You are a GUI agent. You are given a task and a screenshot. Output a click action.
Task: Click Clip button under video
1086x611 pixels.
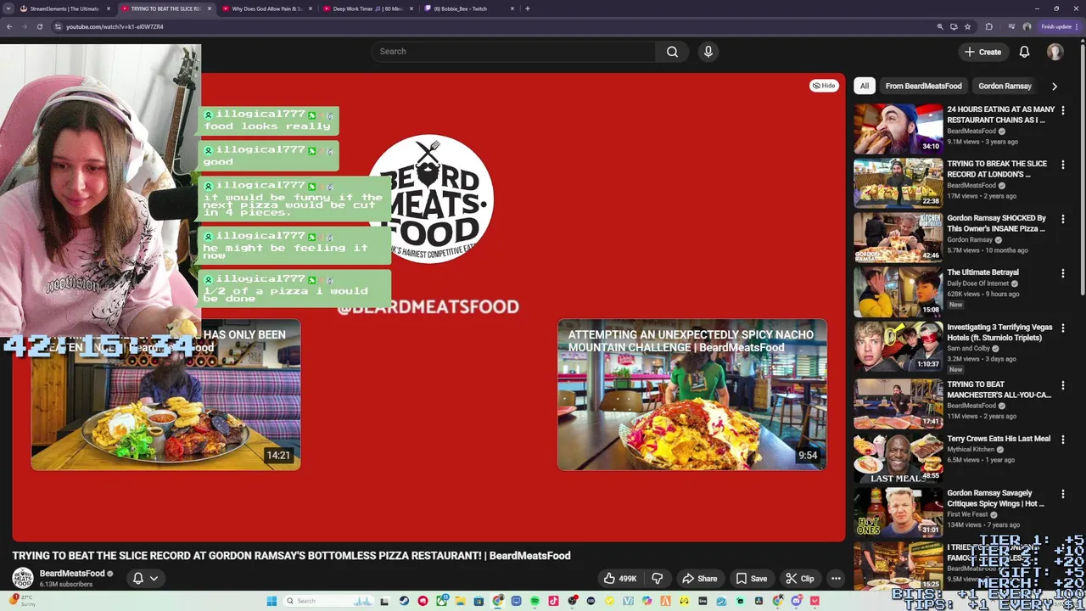coord(799,579)
